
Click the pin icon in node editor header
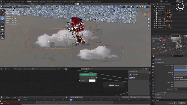tap(91, 69)
